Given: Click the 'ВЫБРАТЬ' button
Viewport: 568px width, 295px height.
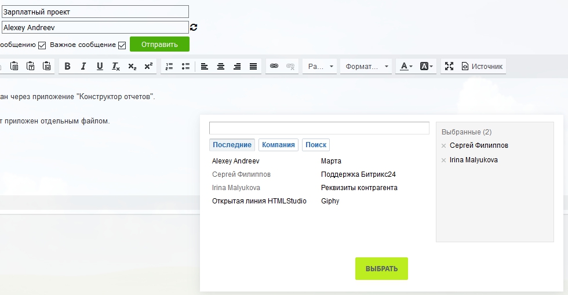Looking at the screenshot, I should pos(381,269).
